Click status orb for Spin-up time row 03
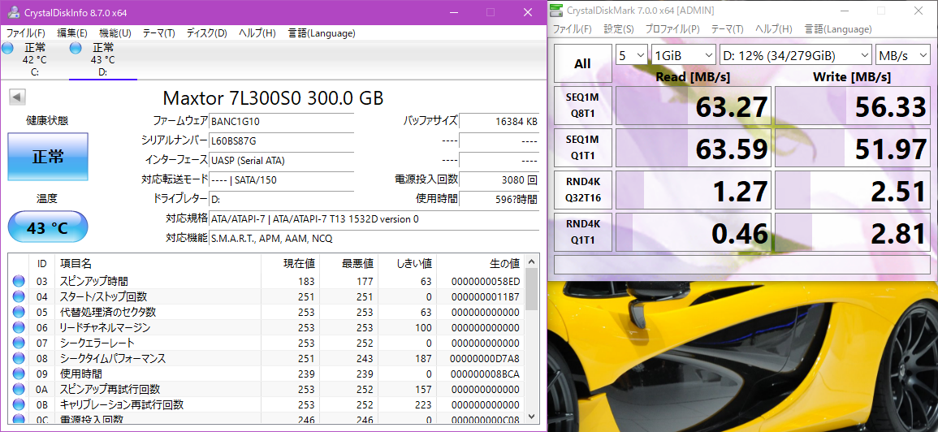 (x=19, y=281)
